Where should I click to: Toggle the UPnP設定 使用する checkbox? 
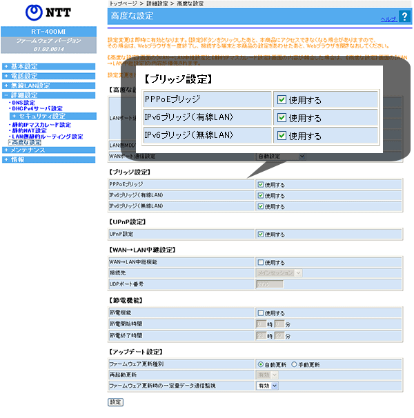[x=261, y=235]
